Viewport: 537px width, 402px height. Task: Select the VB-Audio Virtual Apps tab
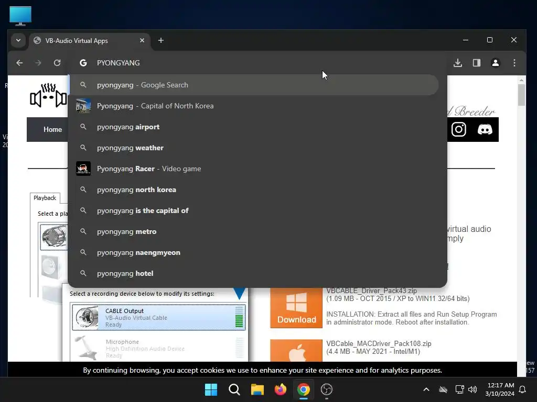pyautogui.click(x=89, y=41)
